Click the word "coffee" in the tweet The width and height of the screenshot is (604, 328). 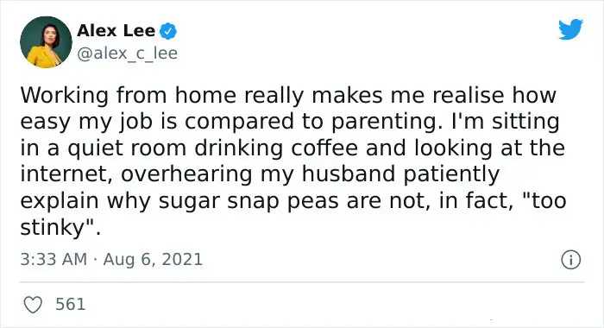(324, 148)
